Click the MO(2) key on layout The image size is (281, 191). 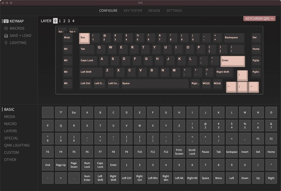pyautogui.click(x=206, y=84)
